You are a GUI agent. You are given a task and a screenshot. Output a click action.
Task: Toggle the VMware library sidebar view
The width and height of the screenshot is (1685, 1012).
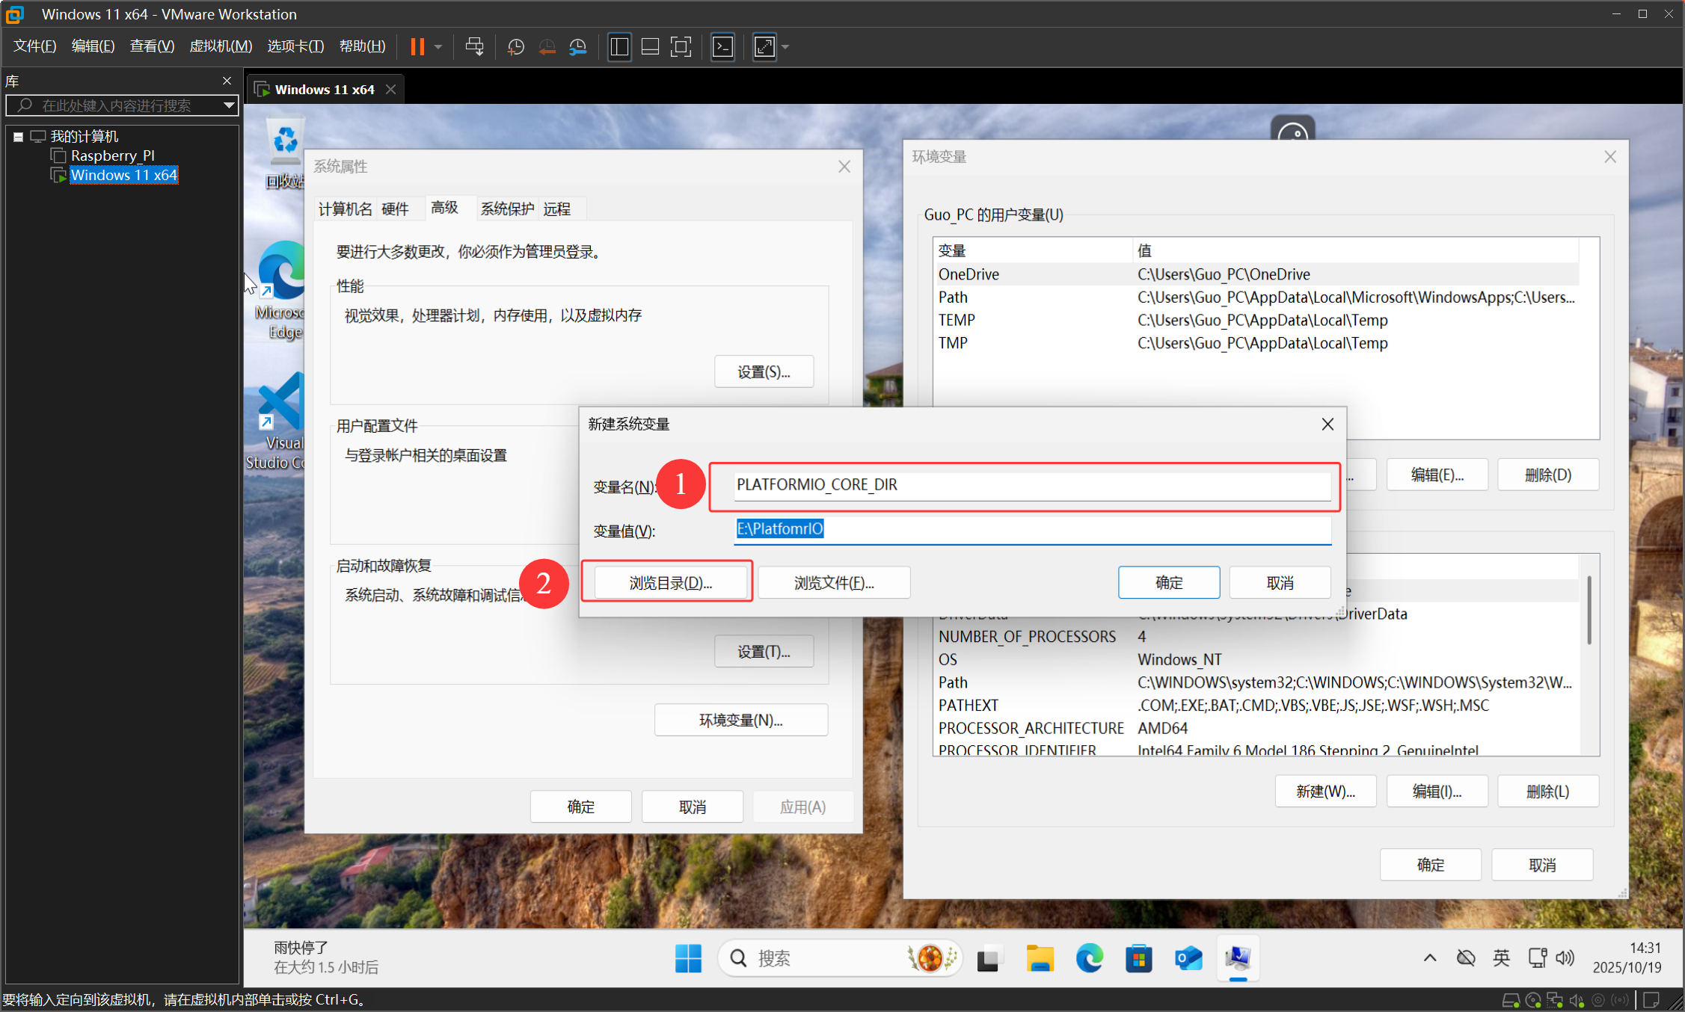(619, 47)
